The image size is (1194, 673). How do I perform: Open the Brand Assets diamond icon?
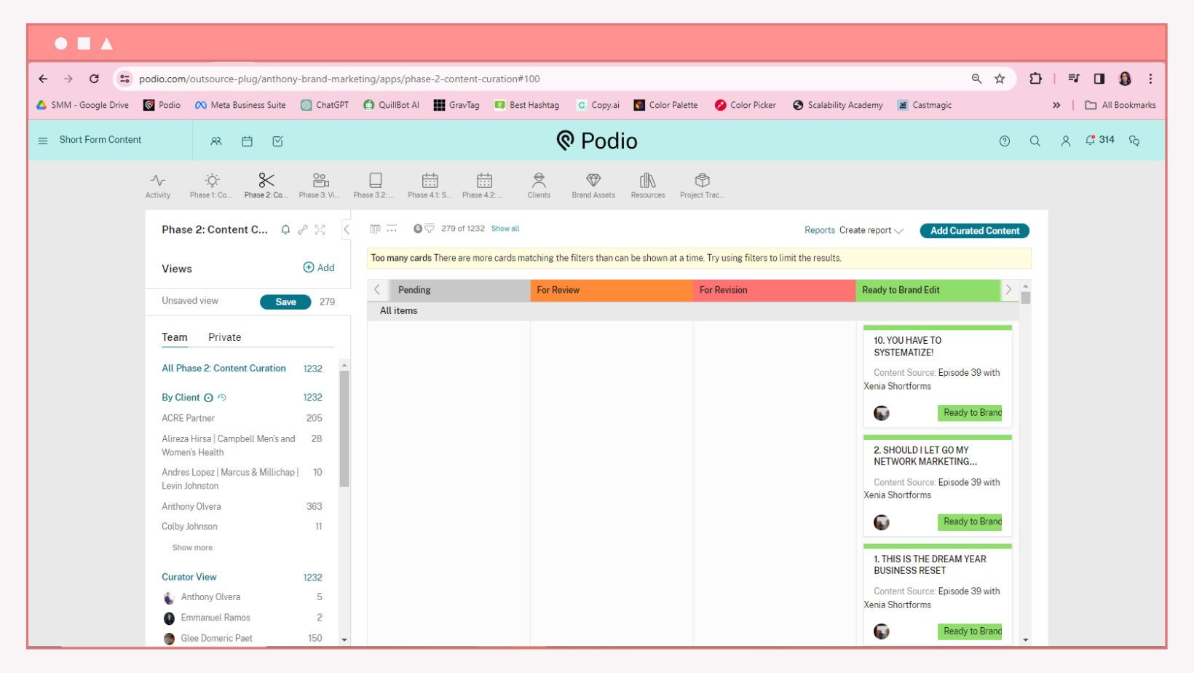point(593,185)
